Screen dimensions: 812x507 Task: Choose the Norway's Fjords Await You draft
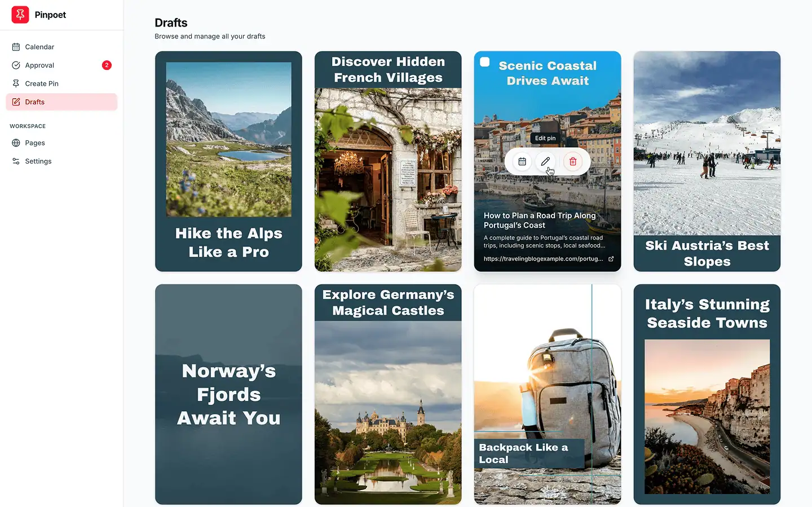[x=228, y=394]
